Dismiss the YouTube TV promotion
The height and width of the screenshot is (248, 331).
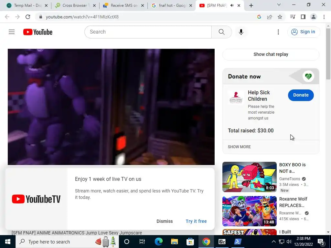point(165,221)
